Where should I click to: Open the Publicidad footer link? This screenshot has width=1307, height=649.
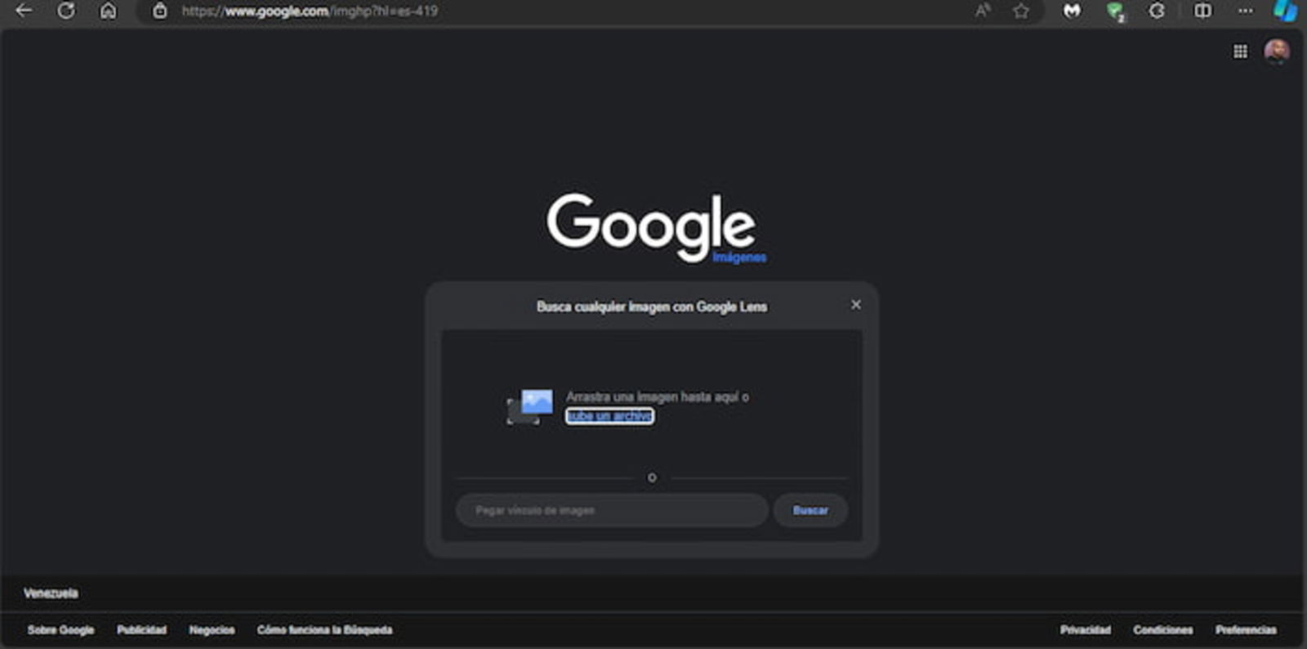pyautogui.click(x=141, y=630)
